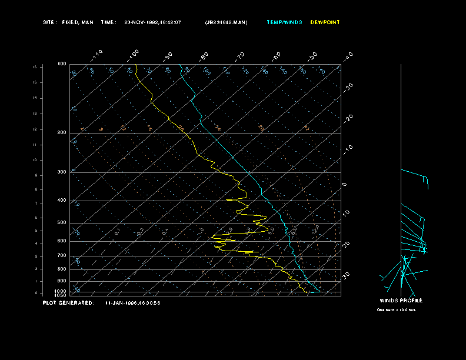
Task: Click the 500 pressure level label
Action: tap(62, 223)
